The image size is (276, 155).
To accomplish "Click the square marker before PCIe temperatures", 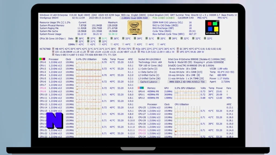I will point(134,49).
